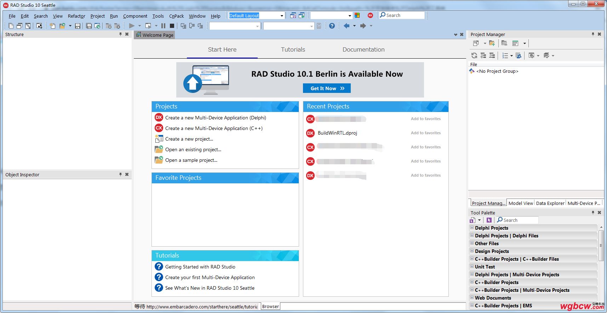607x313 pixels.
Task: Select the Data Explorer tab
Action: (550, 203)
